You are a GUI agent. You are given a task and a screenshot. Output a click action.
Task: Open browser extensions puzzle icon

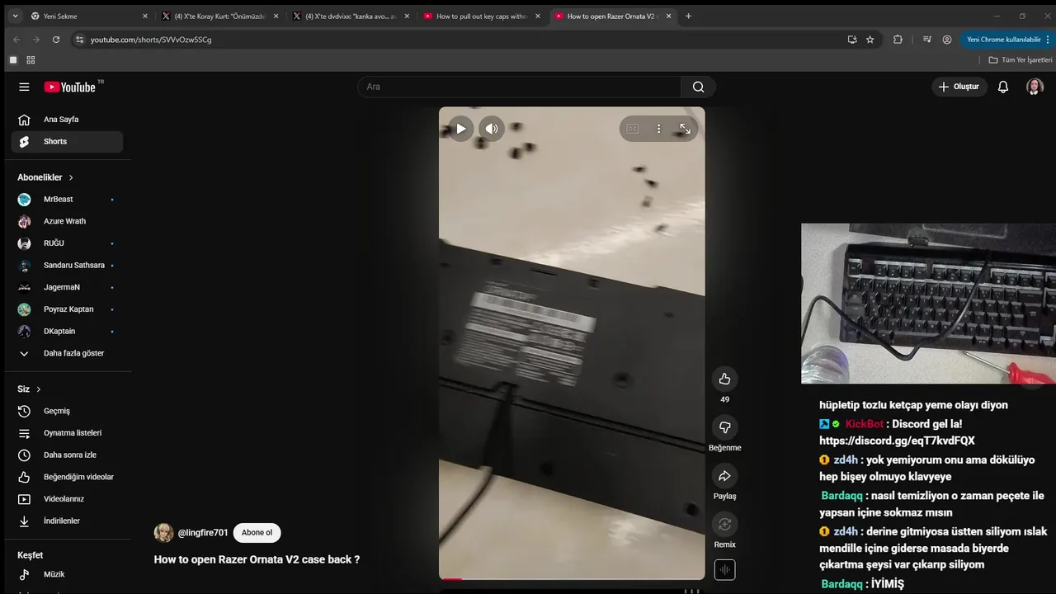[x=898, y=39]
